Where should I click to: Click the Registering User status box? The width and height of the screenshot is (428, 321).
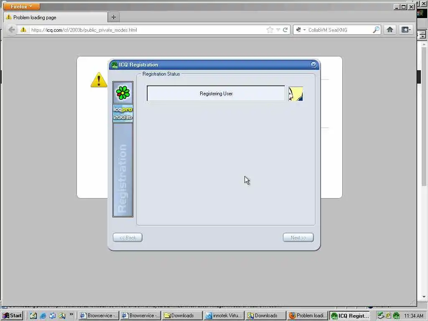tap(216, 94)
